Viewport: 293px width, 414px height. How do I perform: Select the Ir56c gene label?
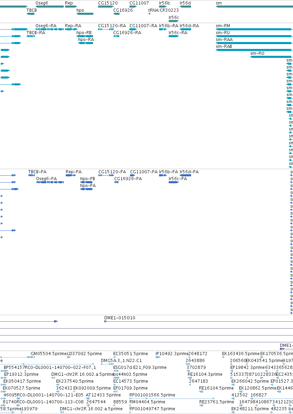[174, 17]
